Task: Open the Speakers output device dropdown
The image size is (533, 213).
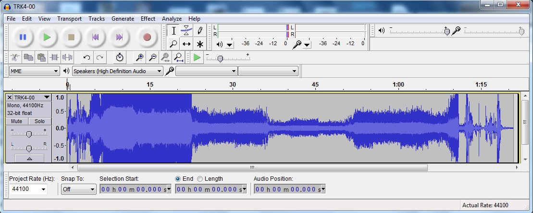Action: tap(118, 71)
